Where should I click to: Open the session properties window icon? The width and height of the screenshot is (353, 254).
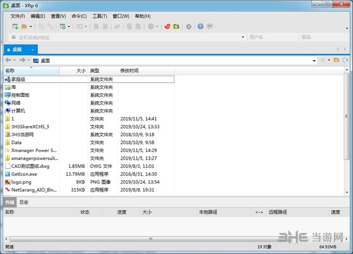62,27
